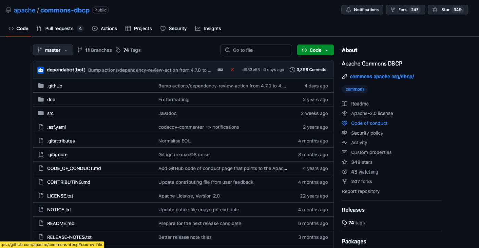View 74 Tags link
This screenshot has height=248, width=479.
point(128,50)
